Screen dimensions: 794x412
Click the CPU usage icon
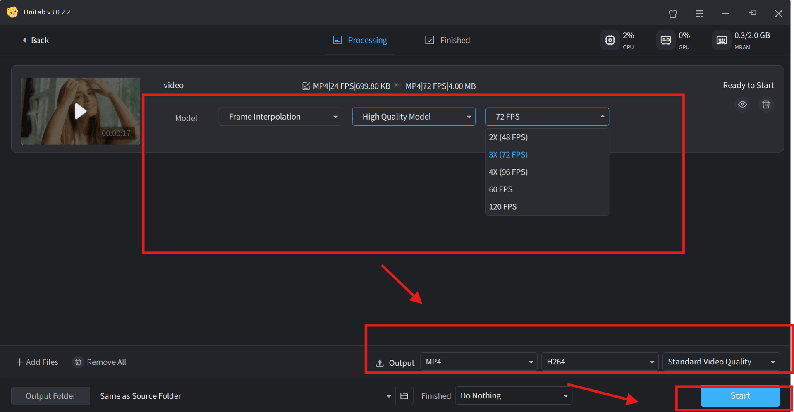coord(610,40)
